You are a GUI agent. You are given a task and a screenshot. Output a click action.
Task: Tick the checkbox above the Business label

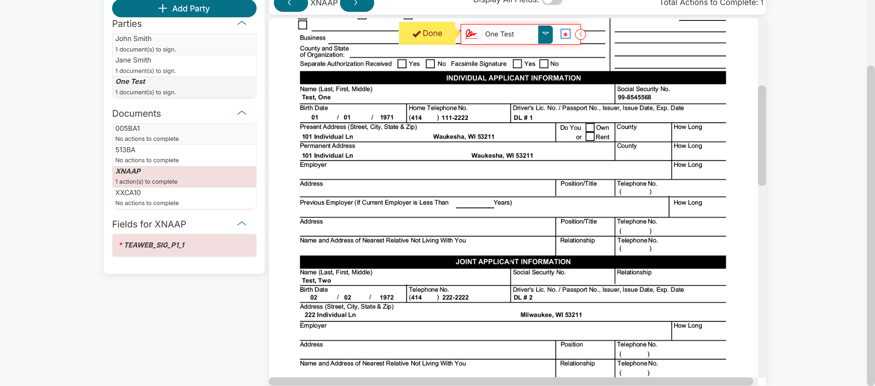point(303,25)
